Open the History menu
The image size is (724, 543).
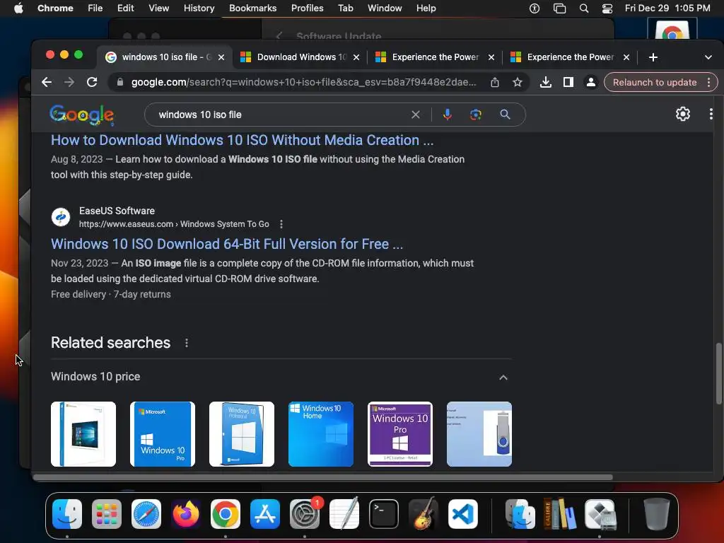pyautogui.click(x=199, y=8)
